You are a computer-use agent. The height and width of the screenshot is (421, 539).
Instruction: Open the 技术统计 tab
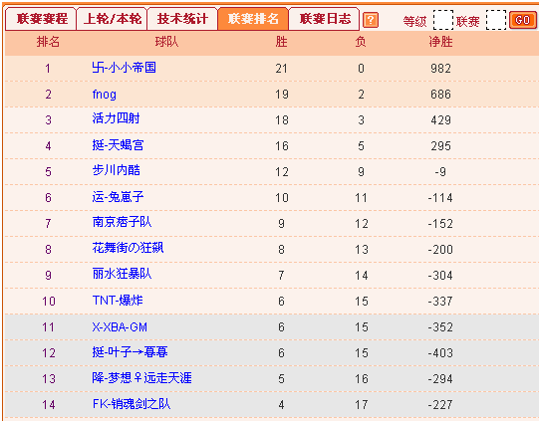tap(182, 19)
